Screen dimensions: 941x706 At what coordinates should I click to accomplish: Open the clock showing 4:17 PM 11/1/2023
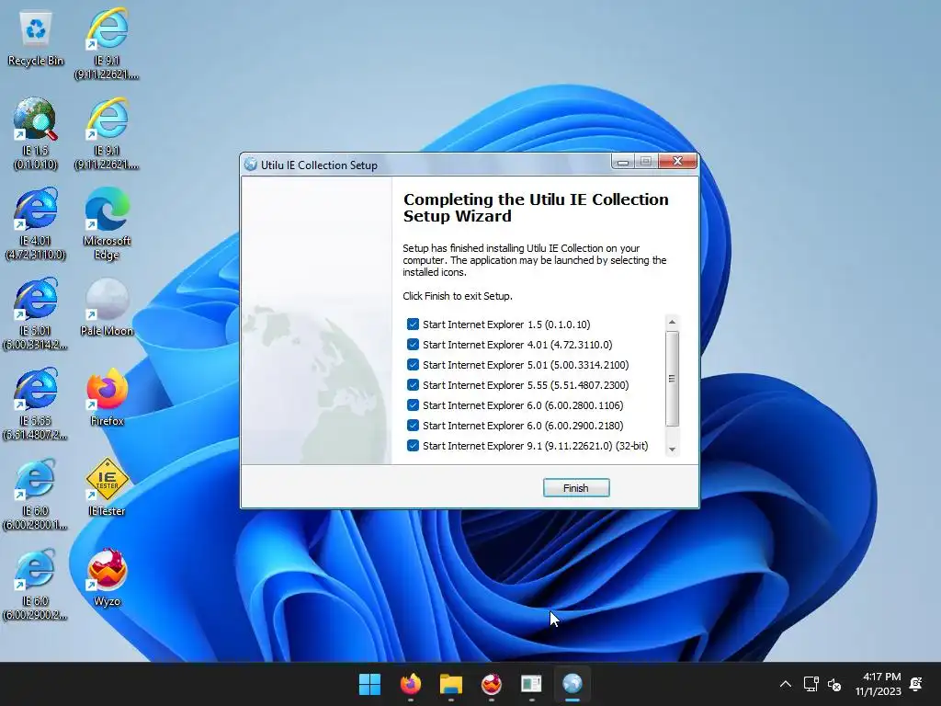pyautogui.click(x=879, y=684)
